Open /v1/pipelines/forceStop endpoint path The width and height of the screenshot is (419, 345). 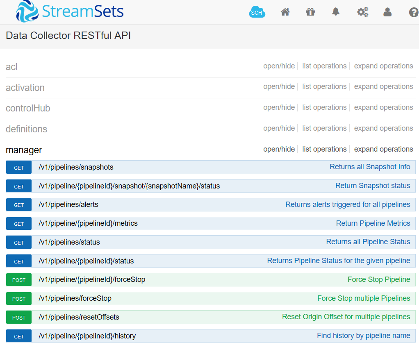75,298
